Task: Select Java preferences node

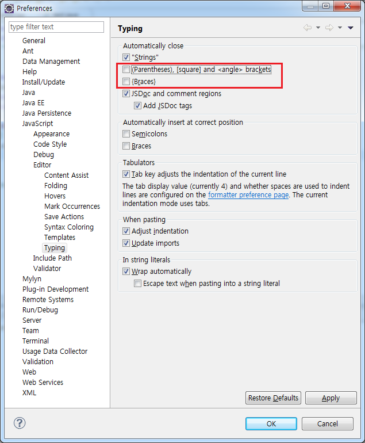Action: (29, 93)
